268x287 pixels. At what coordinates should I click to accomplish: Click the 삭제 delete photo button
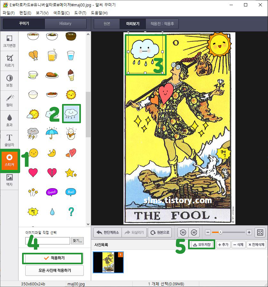[238, 245]
